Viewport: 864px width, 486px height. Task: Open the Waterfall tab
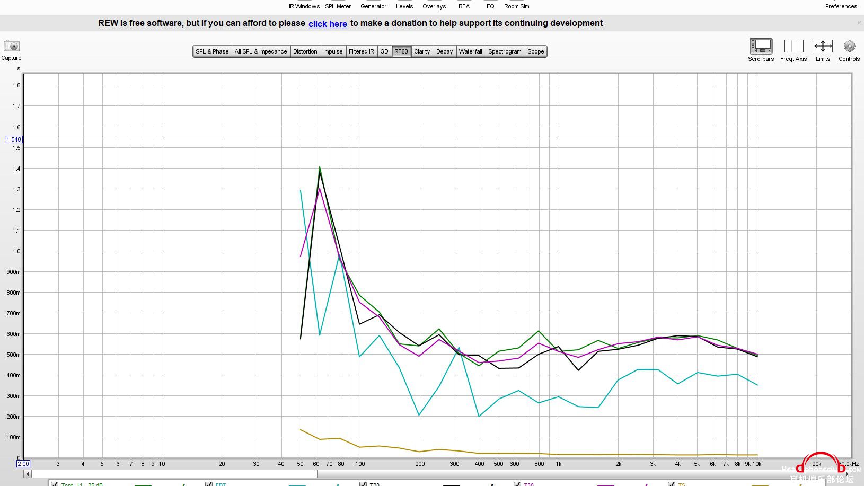pyautogui.click(x=470, y=51)
